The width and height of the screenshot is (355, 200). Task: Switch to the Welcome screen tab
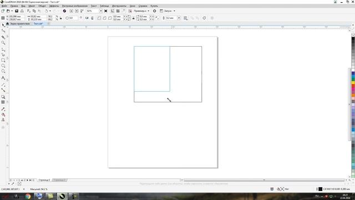[20, 23]
